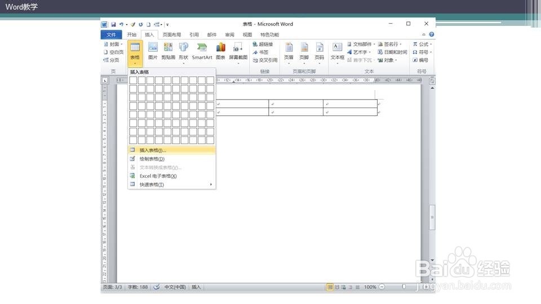Choose 绘制表格(D) from the table menu

(x=172, y=159)
